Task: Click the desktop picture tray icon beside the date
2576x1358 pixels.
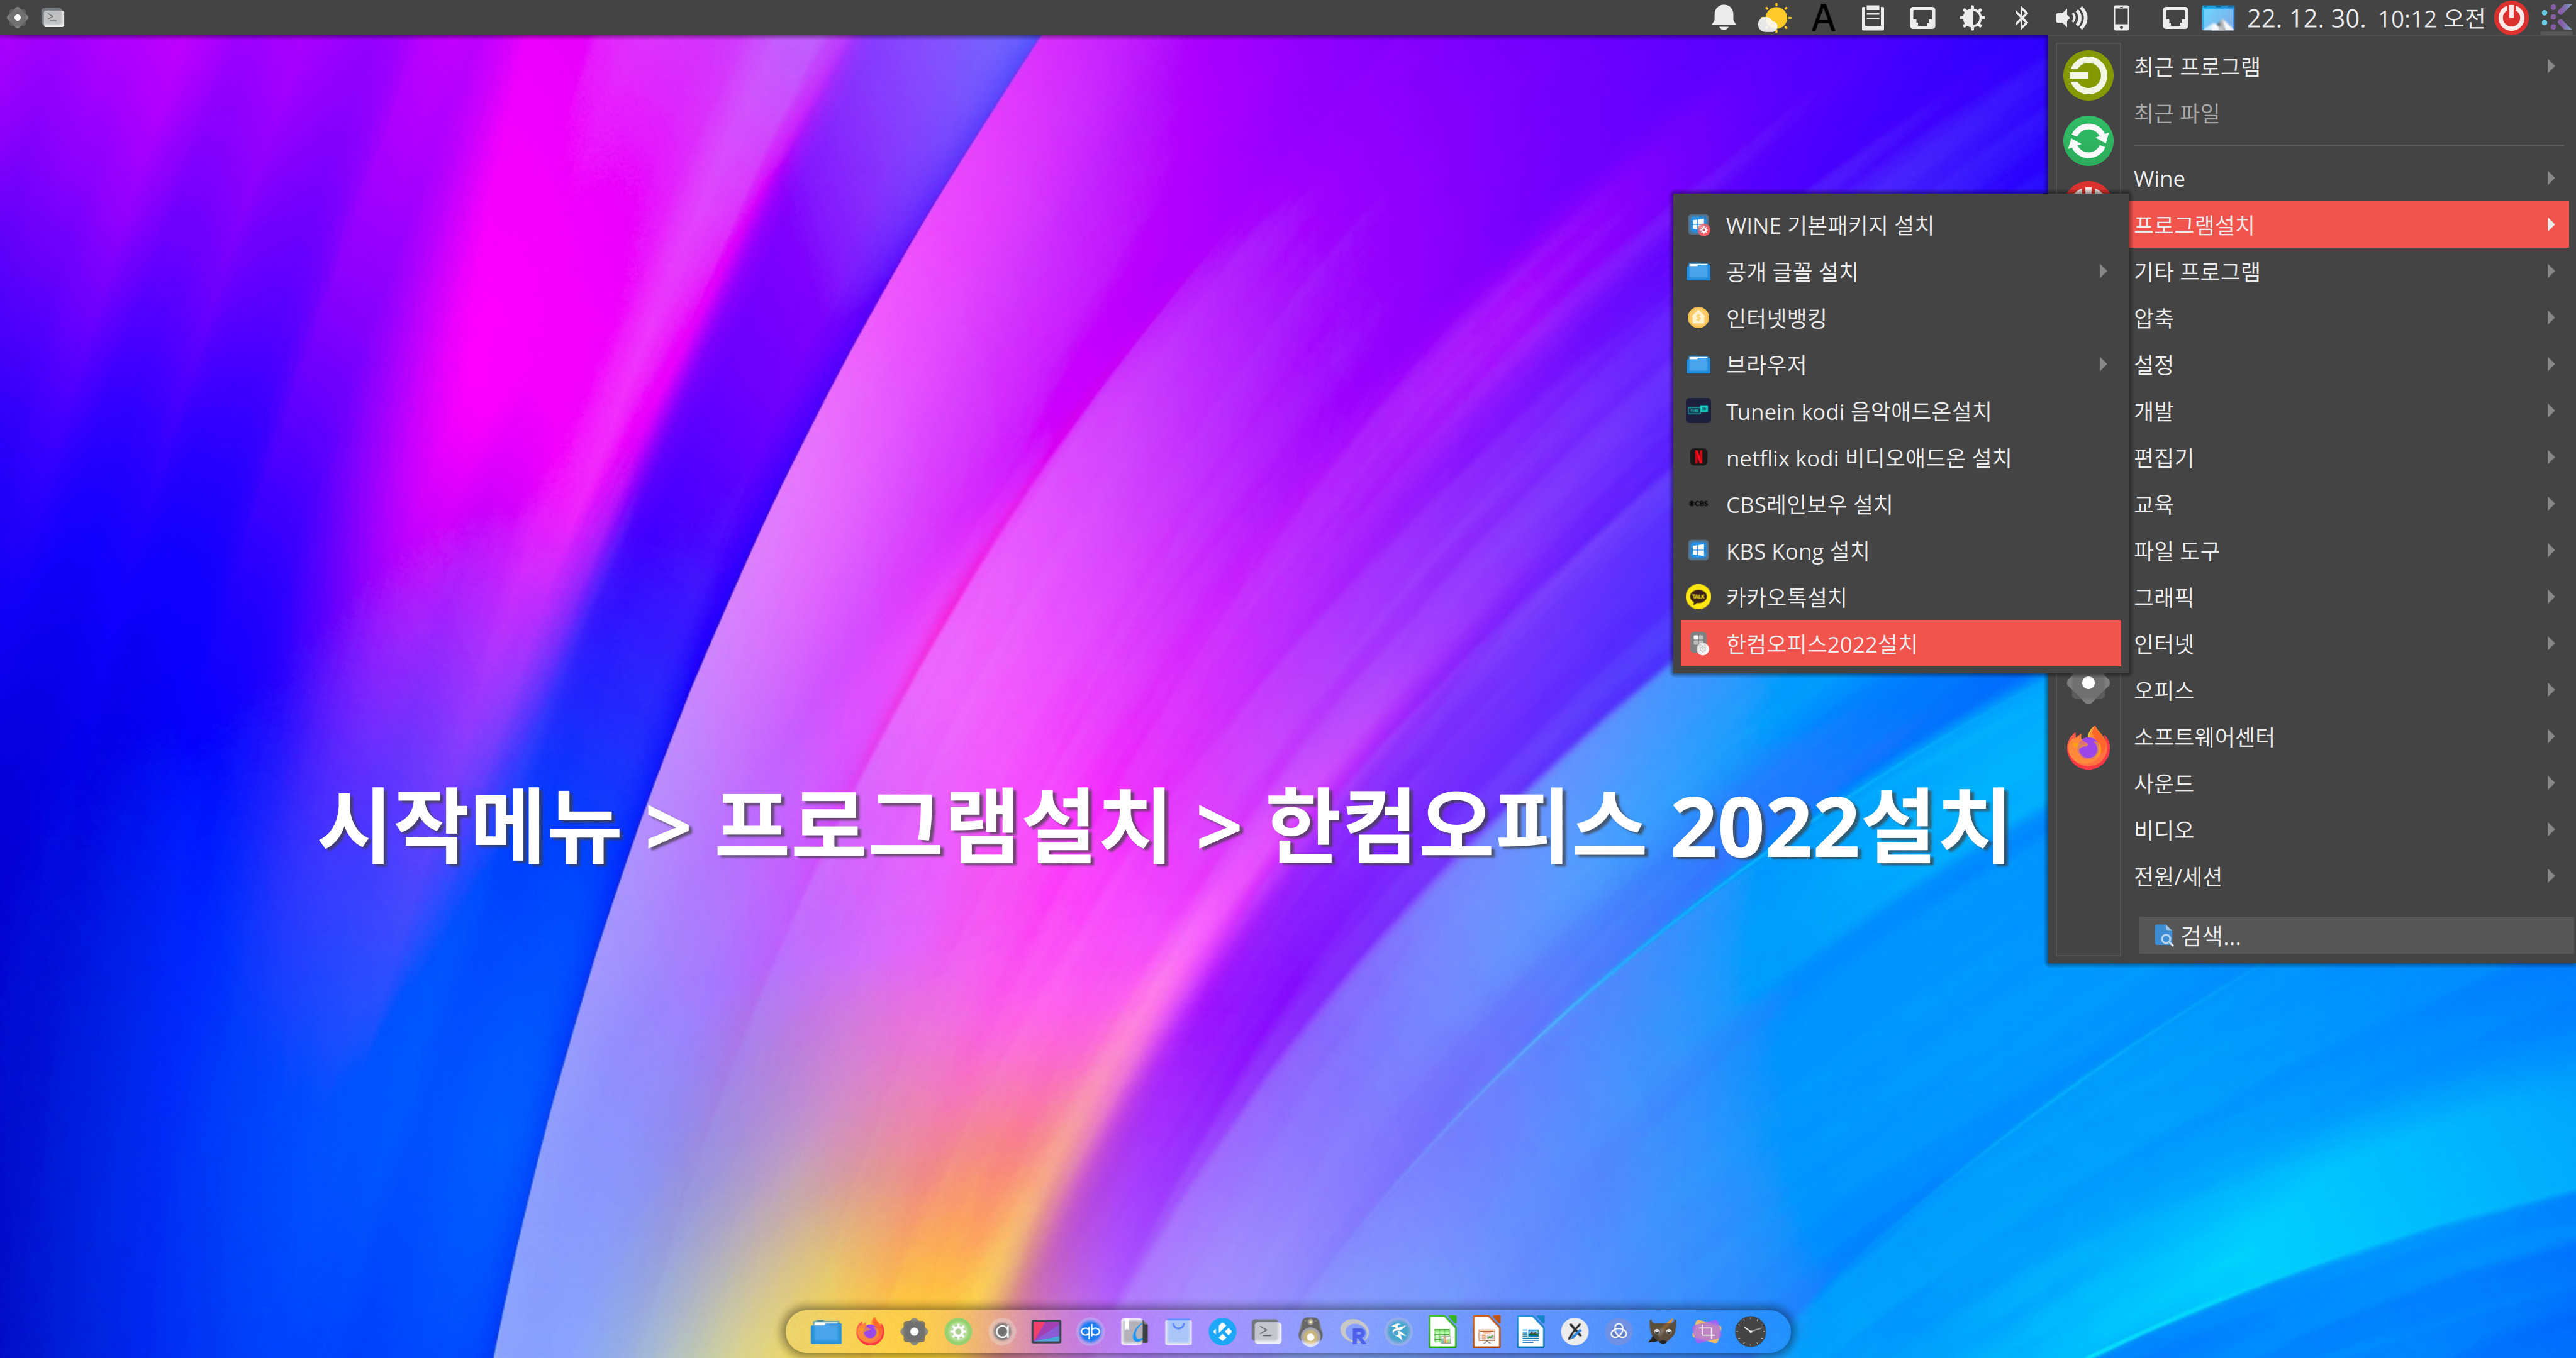Action: pyautogui.click(x=2218, y=18)
